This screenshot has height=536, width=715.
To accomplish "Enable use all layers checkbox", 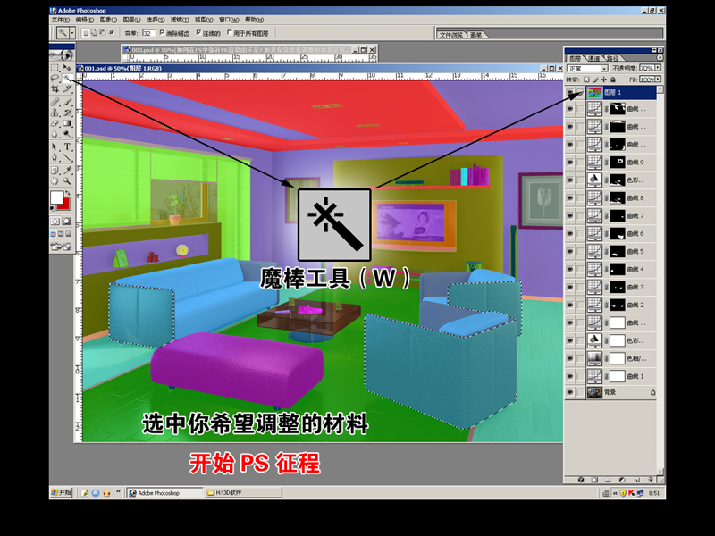I will pyautogui.click(x=230, y=33).
